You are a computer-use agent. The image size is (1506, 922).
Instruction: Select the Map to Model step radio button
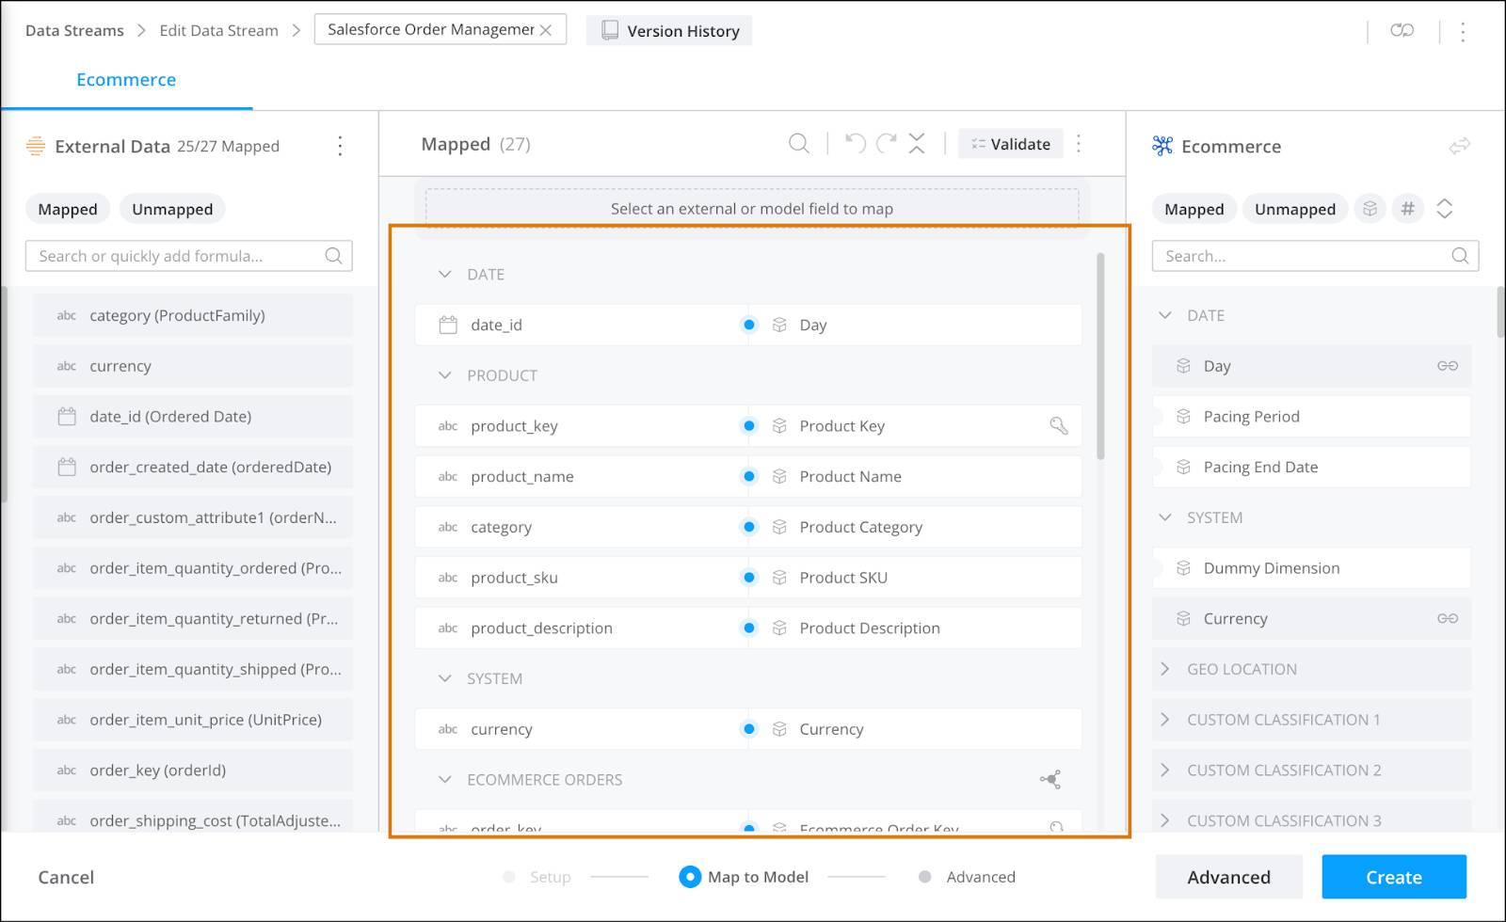pos(690,876)
